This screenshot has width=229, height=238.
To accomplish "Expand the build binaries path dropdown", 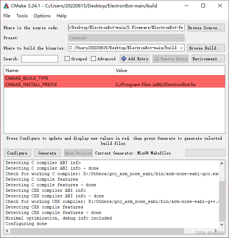I will (181, 48).
